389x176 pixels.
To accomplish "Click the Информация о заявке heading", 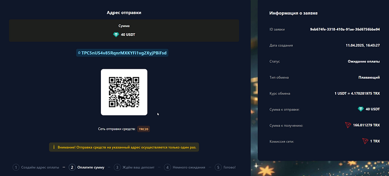I will click(293, 13).
